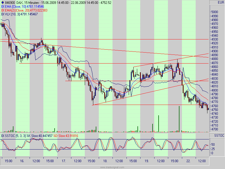Click the 0 level on the stochastic axis

212,153
